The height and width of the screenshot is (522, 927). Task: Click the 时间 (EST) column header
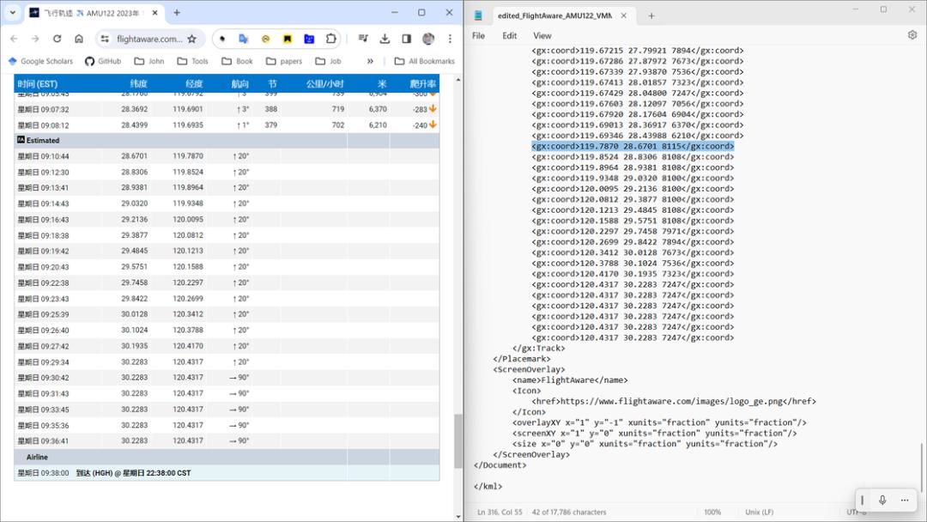coord(37,84)
